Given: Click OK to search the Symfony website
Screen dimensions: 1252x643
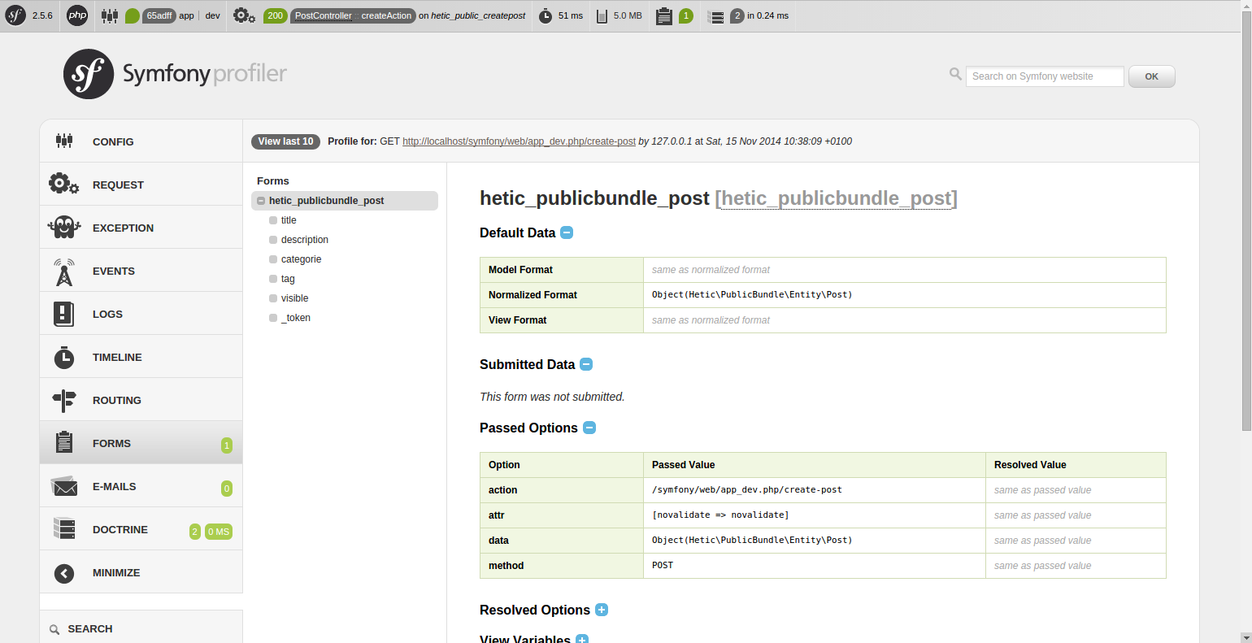Looking at the screenshot, I should (x=1152, y=76).
